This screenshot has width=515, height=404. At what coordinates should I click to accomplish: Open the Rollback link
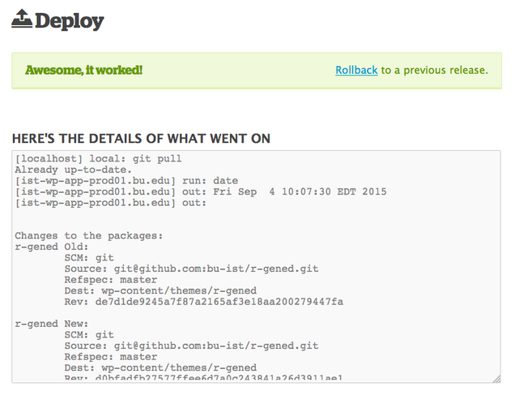tap(356, 70)
